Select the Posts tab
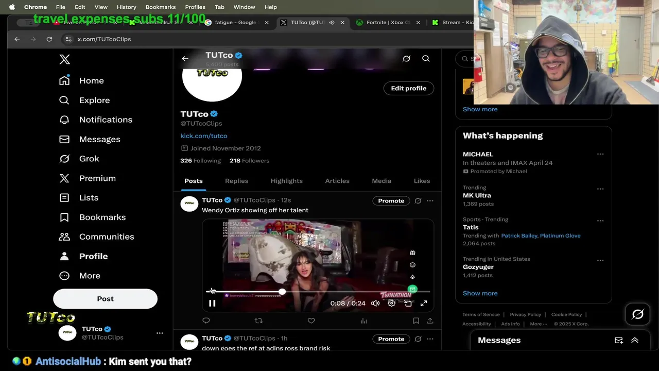 194,181
